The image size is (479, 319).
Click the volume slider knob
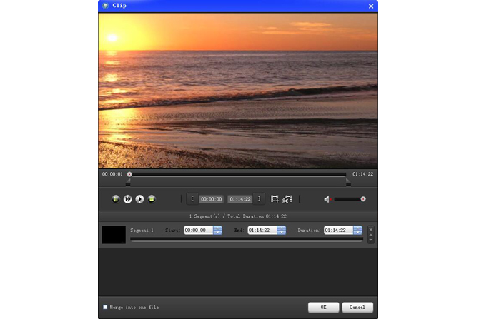pos(363,199)
